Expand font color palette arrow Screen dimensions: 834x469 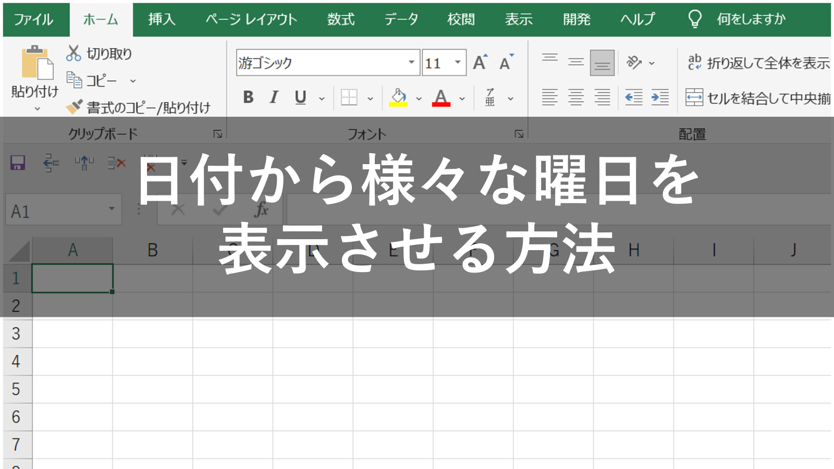pos(462,98)
